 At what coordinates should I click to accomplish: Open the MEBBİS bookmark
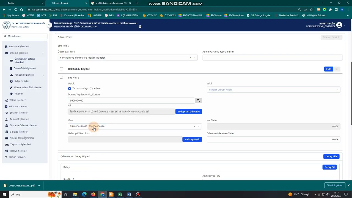tap(28, 15)
